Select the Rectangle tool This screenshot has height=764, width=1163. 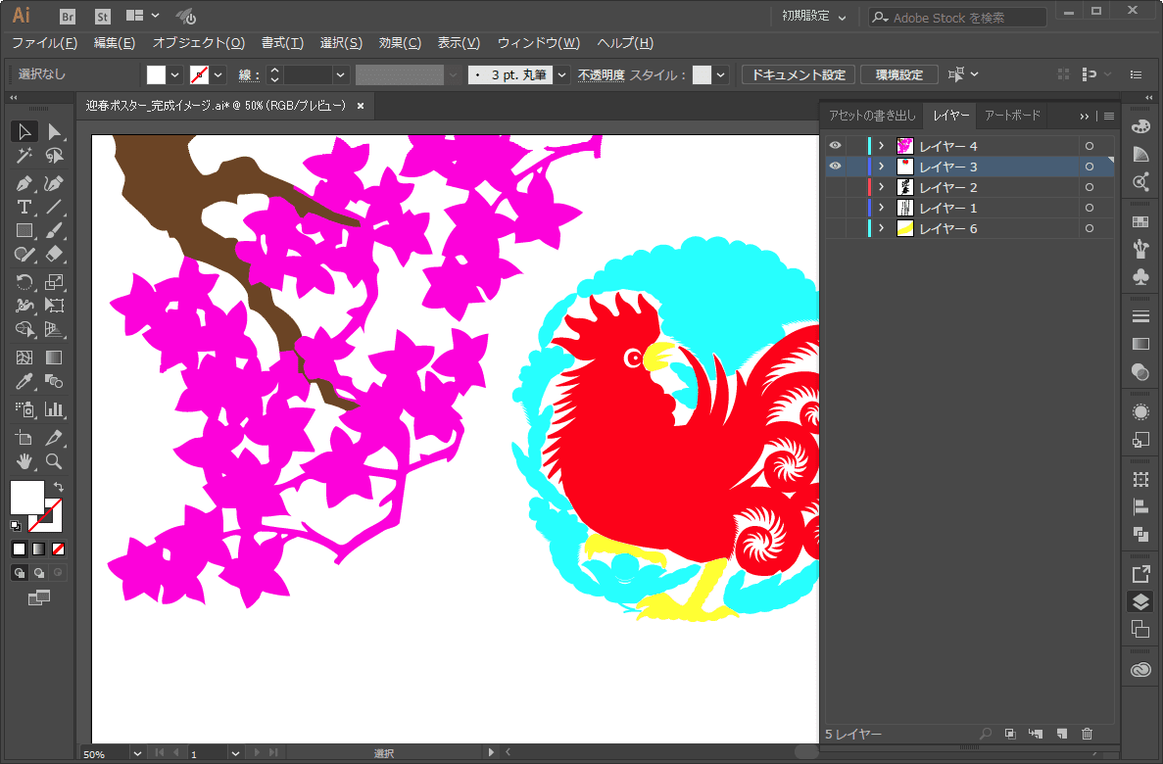(24, 231)
